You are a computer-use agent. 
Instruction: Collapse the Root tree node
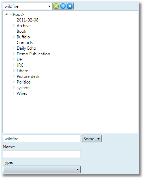pos(6,14)
